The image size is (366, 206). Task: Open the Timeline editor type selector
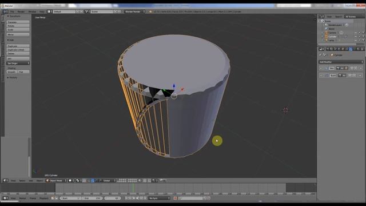(5, 198)
